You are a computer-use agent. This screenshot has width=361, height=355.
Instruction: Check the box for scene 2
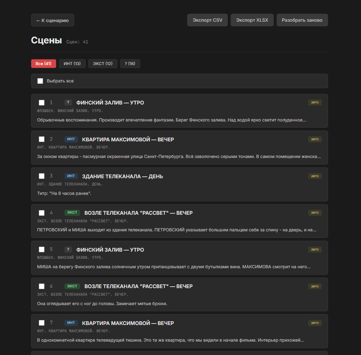tap(42, 139)
